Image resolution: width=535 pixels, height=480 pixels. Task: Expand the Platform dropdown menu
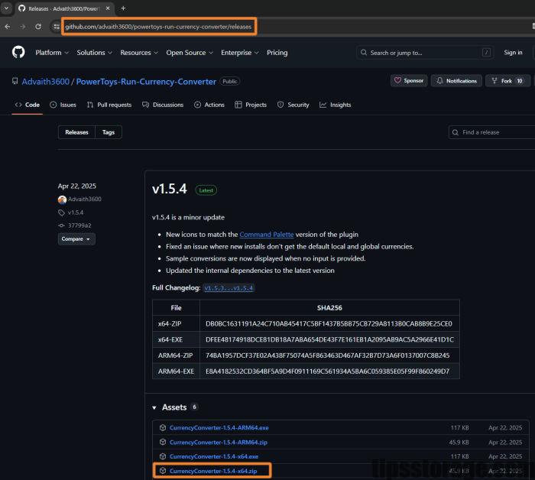click(x=51, y=53)
